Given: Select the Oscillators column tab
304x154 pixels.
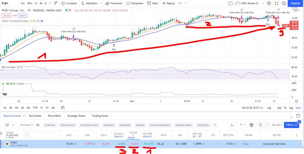Looking at the screenshot, I should [x=203, y=125].
